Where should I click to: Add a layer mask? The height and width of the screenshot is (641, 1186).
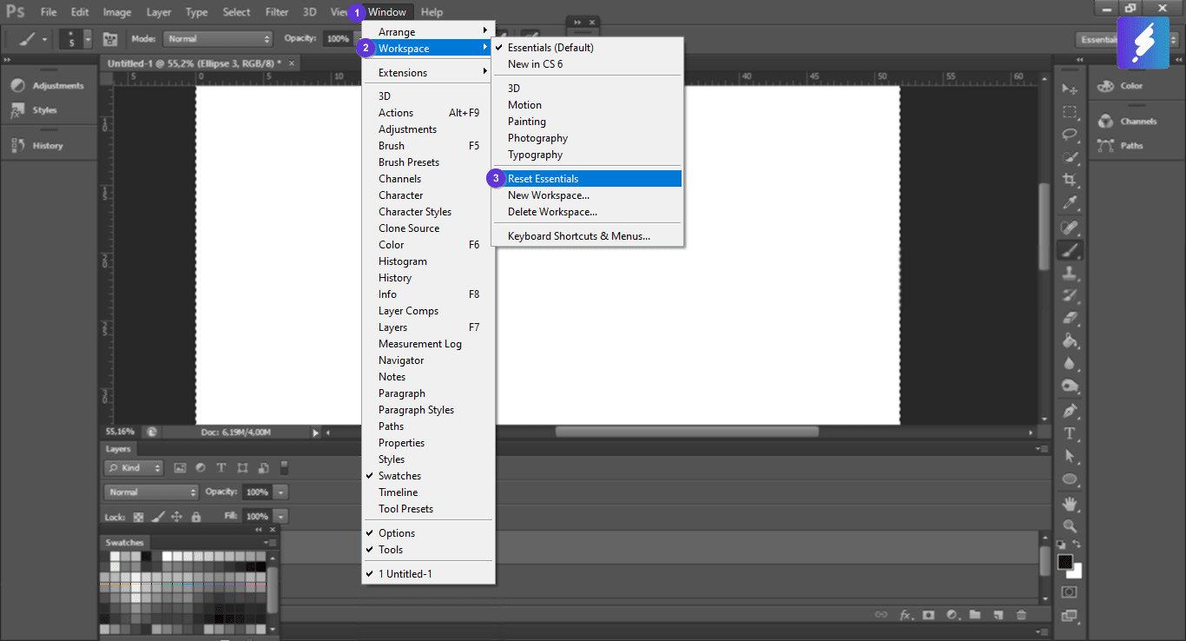pyautogui.click(x=929, y=614)
